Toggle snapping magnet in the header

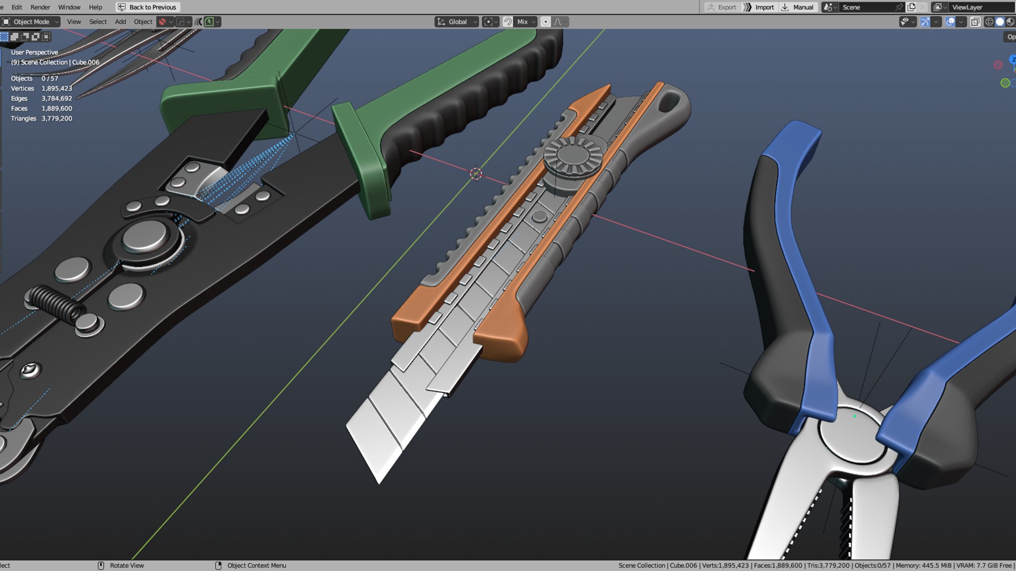(x=507, y=22)
